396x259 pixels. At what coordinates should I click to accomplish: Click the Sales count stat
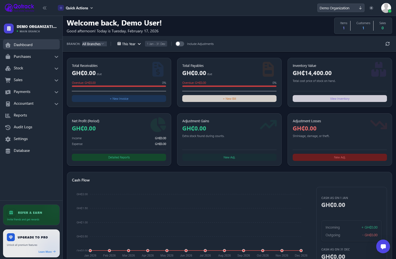(x=383, y=26)
